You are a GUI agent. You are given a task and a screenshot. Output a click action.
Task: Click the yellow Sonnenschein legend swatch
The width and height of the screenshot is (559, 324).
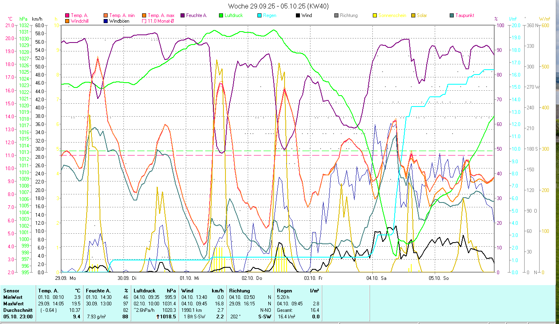(375, 15)
